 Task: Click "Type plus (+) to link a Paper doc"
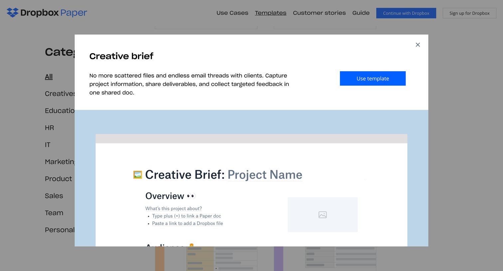[x=187, y=216]
